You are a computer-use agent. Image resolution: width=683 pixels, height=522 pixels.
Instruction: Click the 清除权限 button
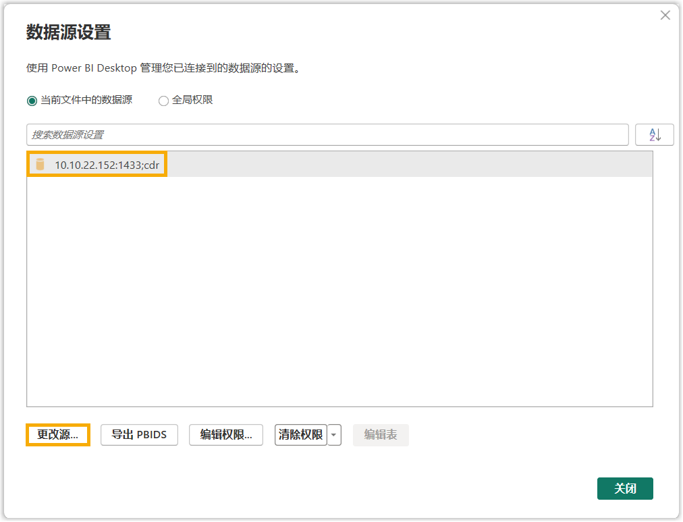[x=300, y=434]
